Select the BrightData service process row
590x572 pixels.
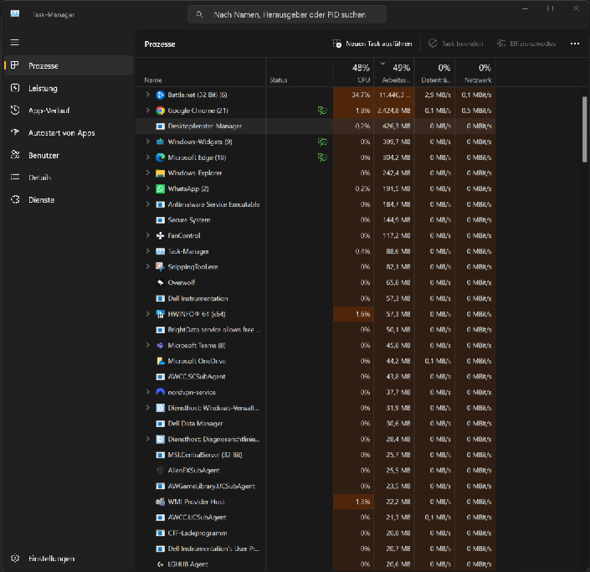(x=316, y=329)
